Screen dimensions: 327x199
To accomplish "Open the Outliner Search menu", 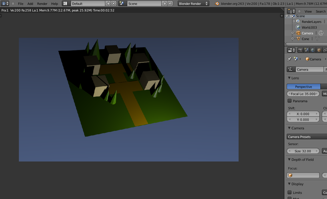I will tap(320, 11).
